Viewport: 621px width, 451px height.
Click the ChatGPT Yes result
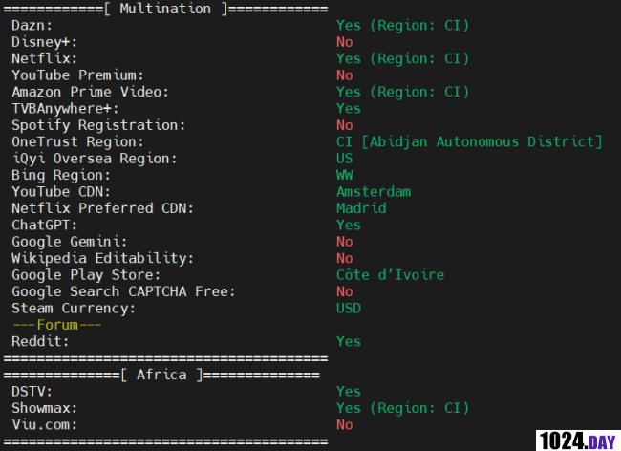(x=349, y=225)
